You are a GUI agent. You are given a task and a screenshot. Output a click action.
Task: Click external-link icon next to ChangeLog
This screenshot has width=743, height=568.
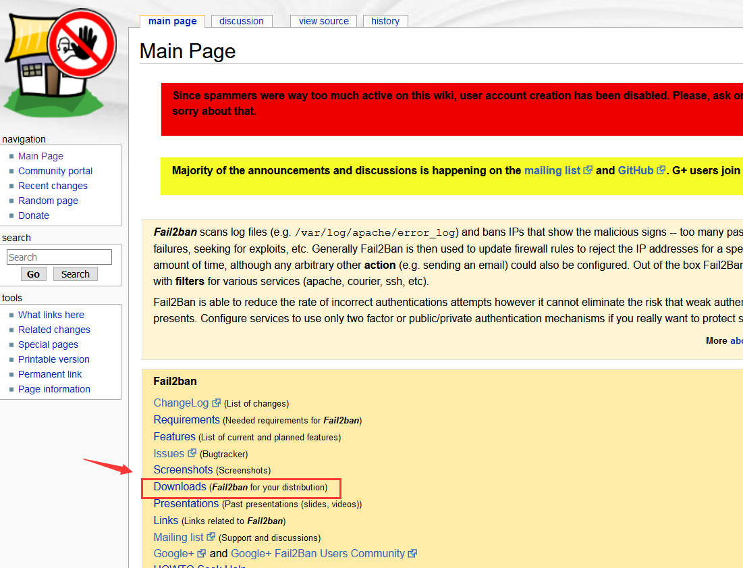pos(216,403)
